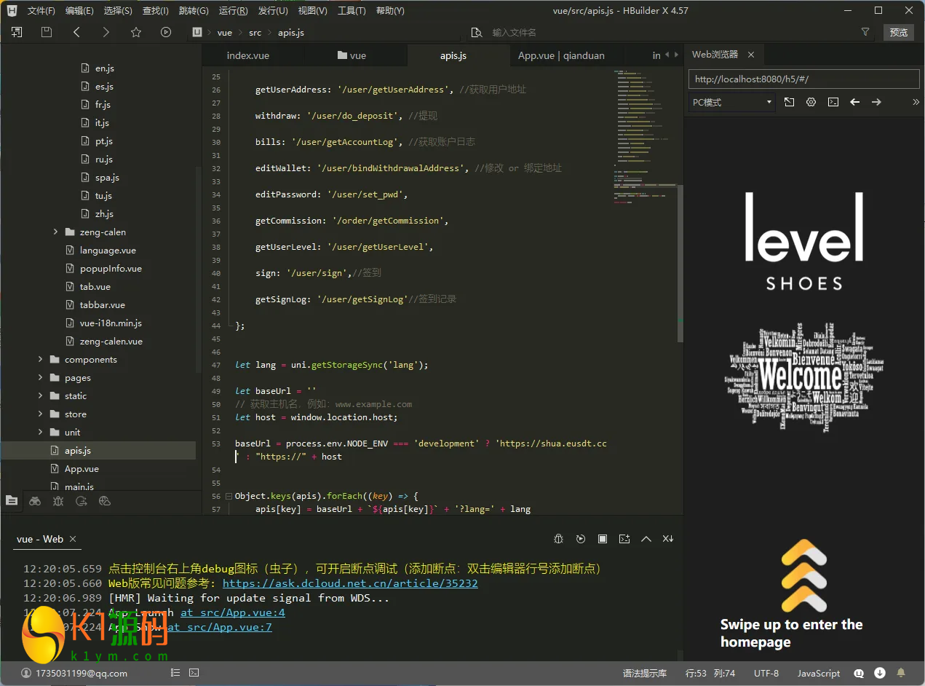Open the PC模式 device mode dropdown
Image resolution: width=925 pixels, height=686 pixels.
[x=731, y=103]
